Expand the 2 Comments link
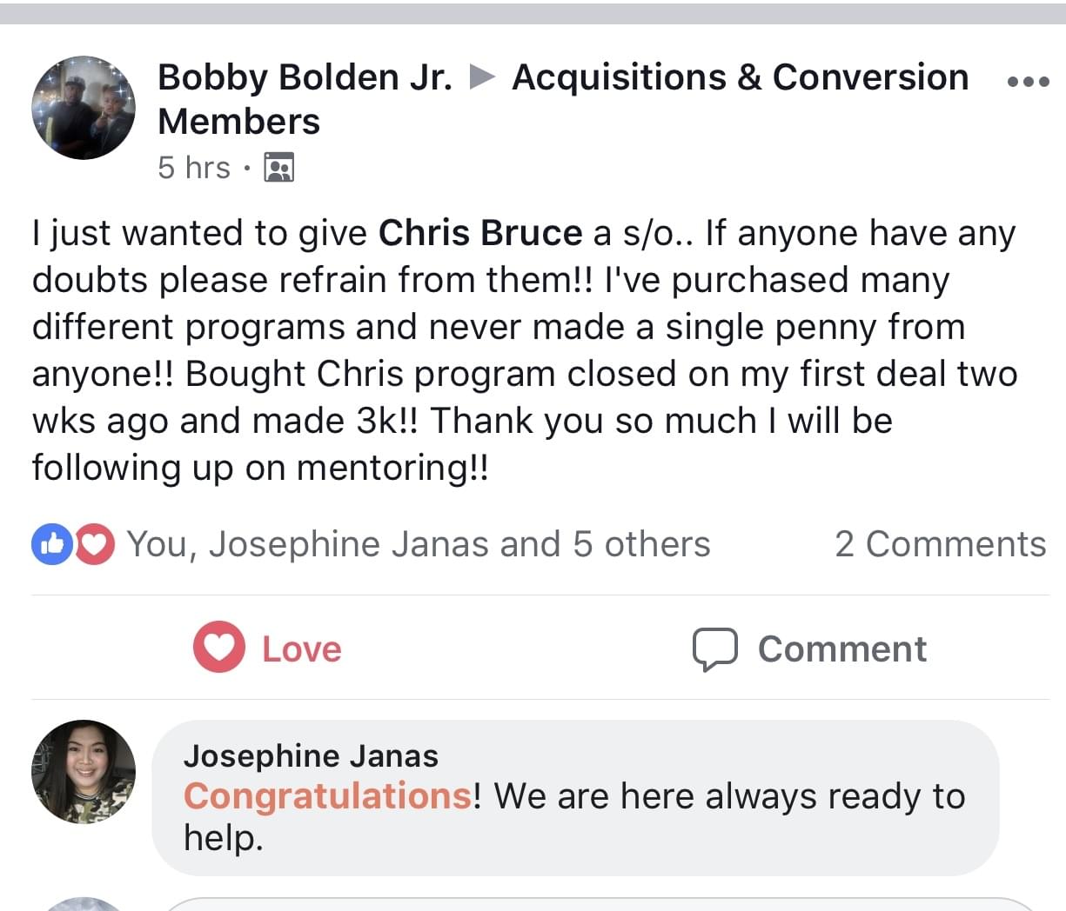Image resolution: width=1066 pixels, height=911 pixels. [x=940, y=544]
